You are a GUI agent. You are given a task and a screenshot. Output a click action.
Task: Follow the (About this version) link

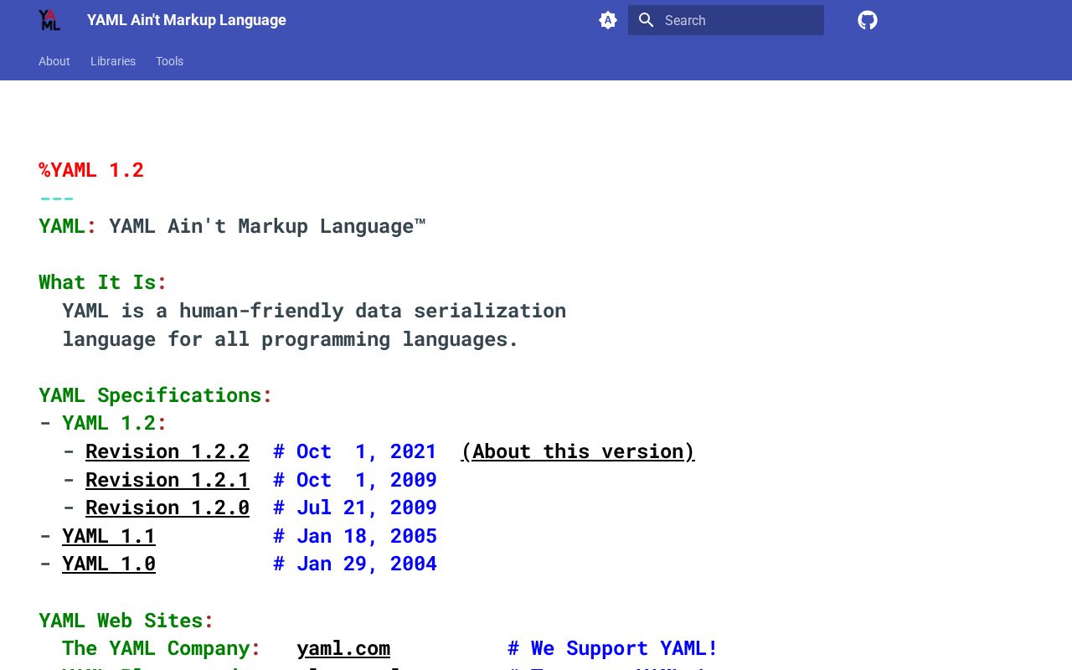578,451
